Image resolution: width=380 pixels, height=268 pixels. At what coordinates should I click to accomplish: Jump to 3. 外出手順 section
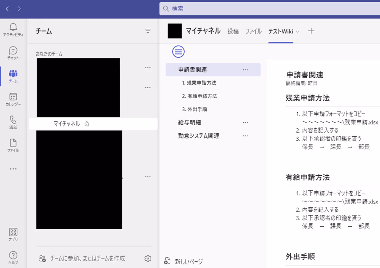tap(194, 109)
